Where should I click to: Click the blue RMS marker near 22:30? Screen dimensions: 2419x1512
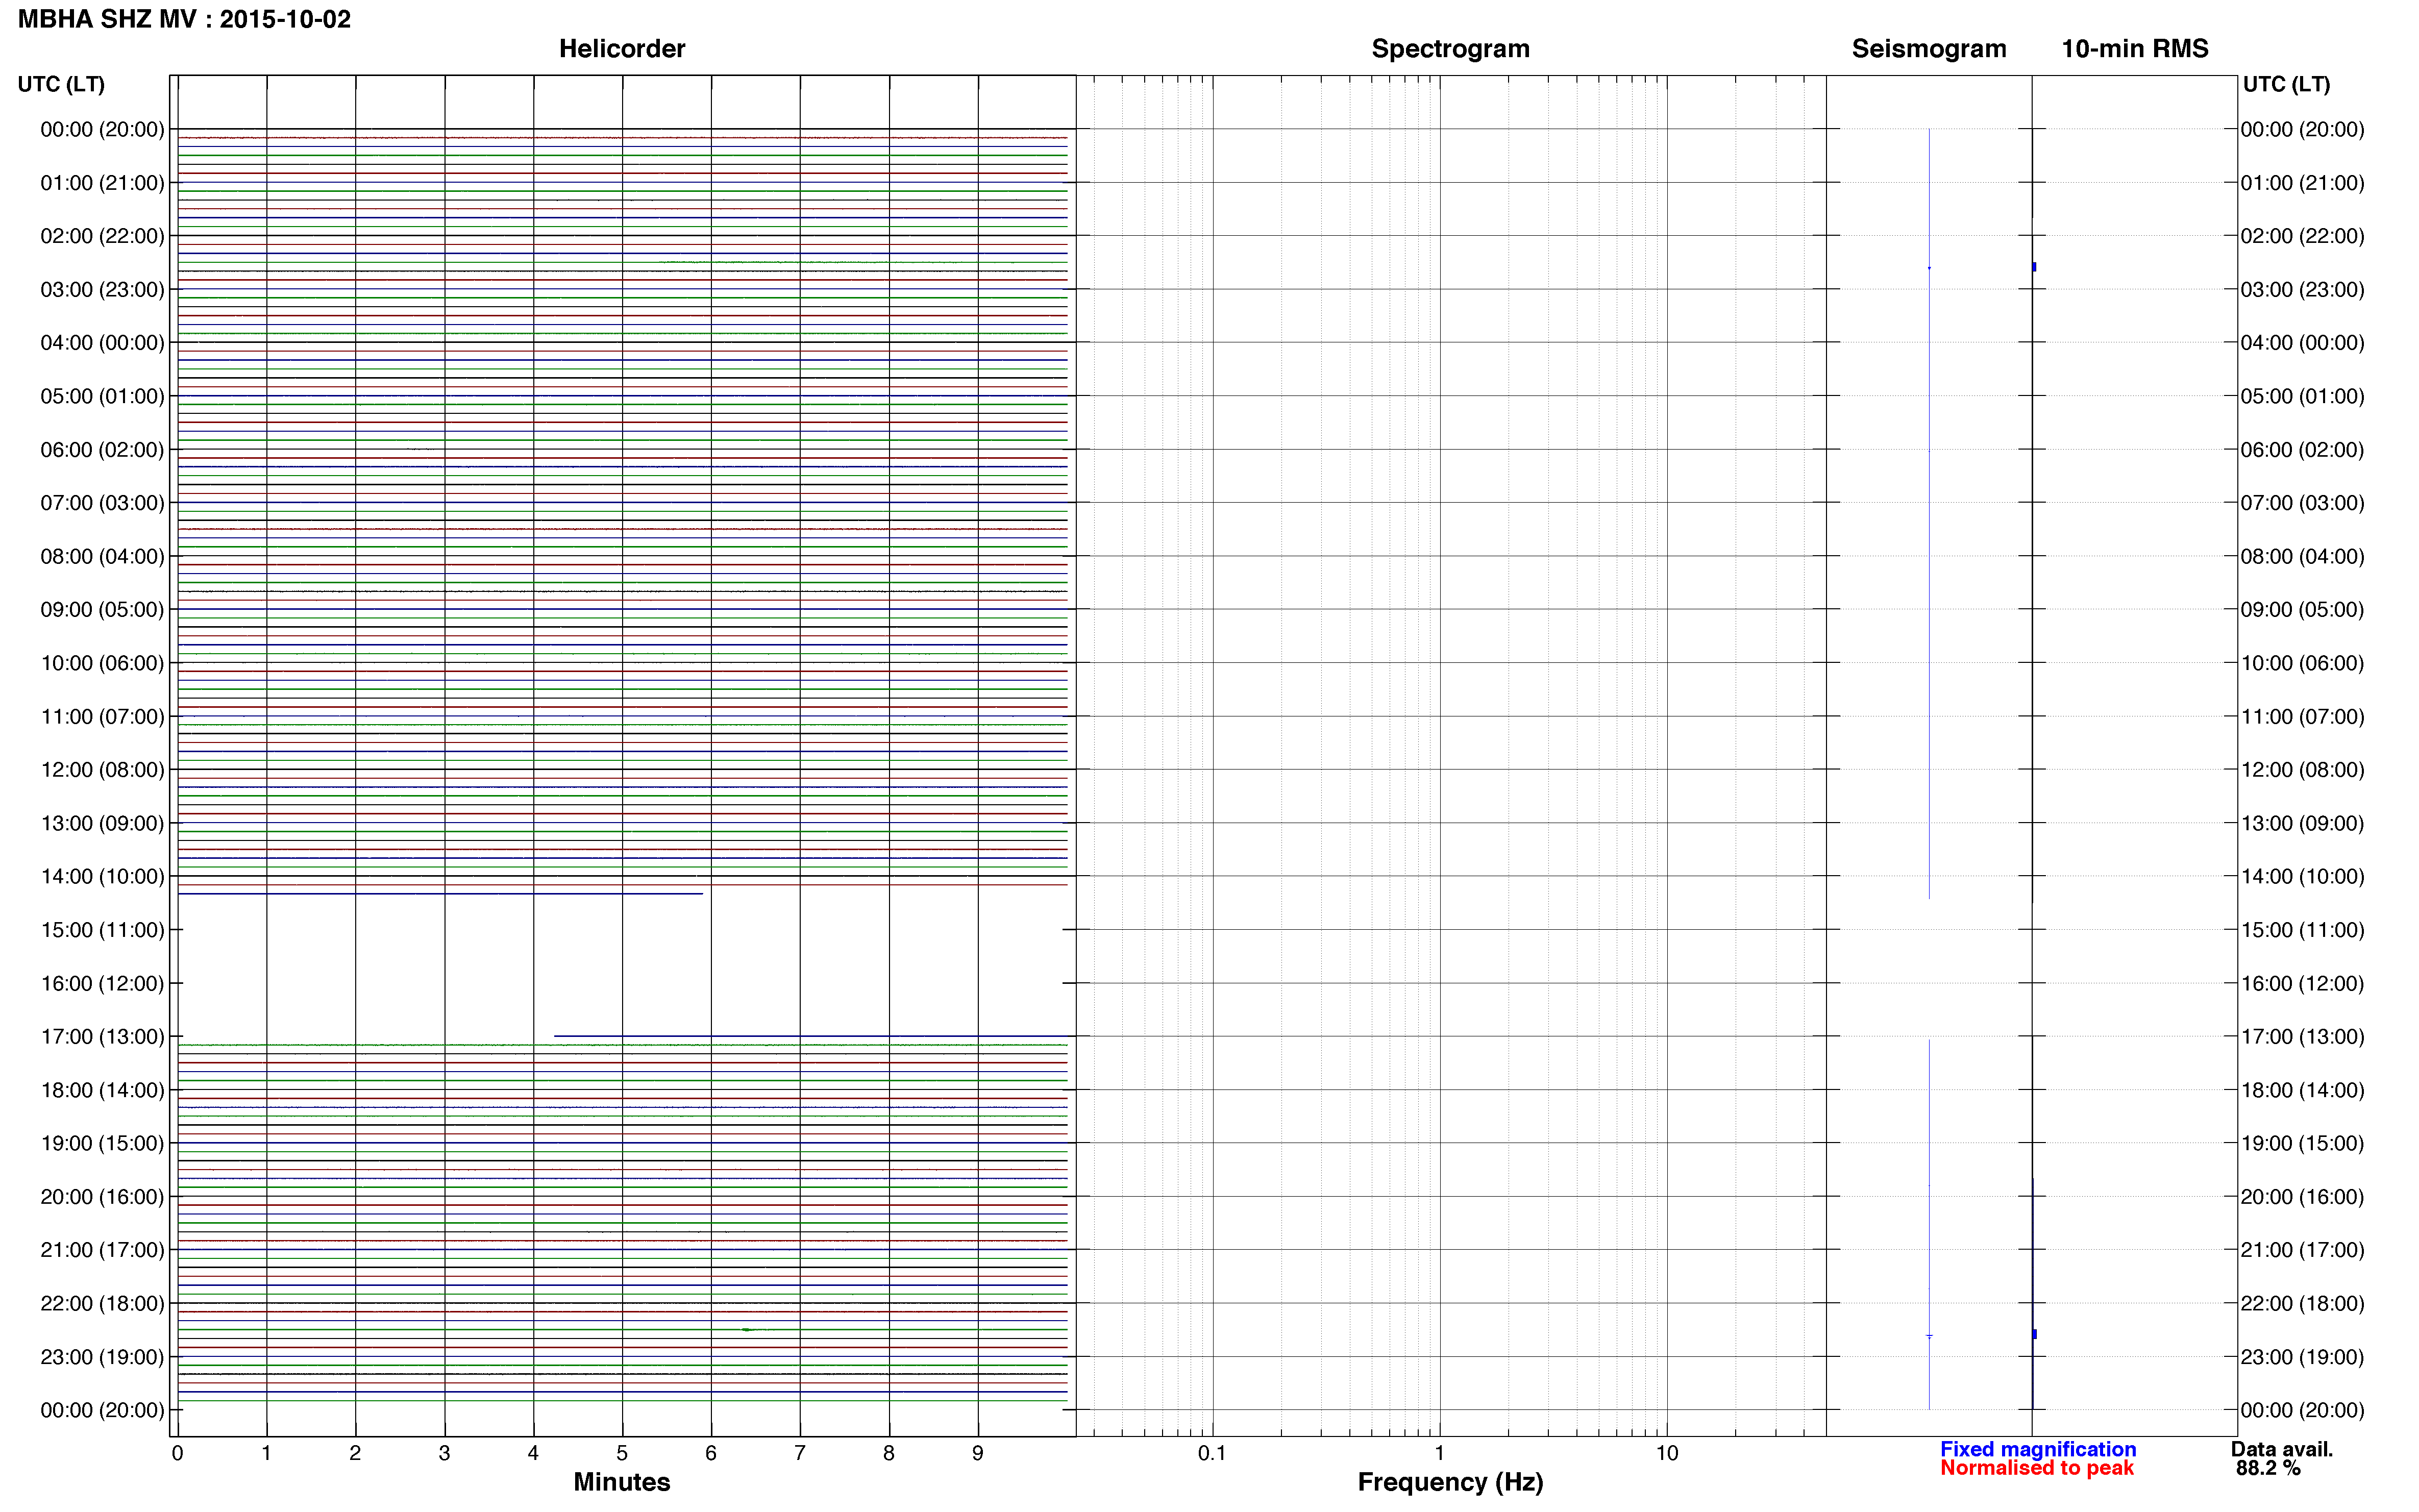tap(2034, 1334)
